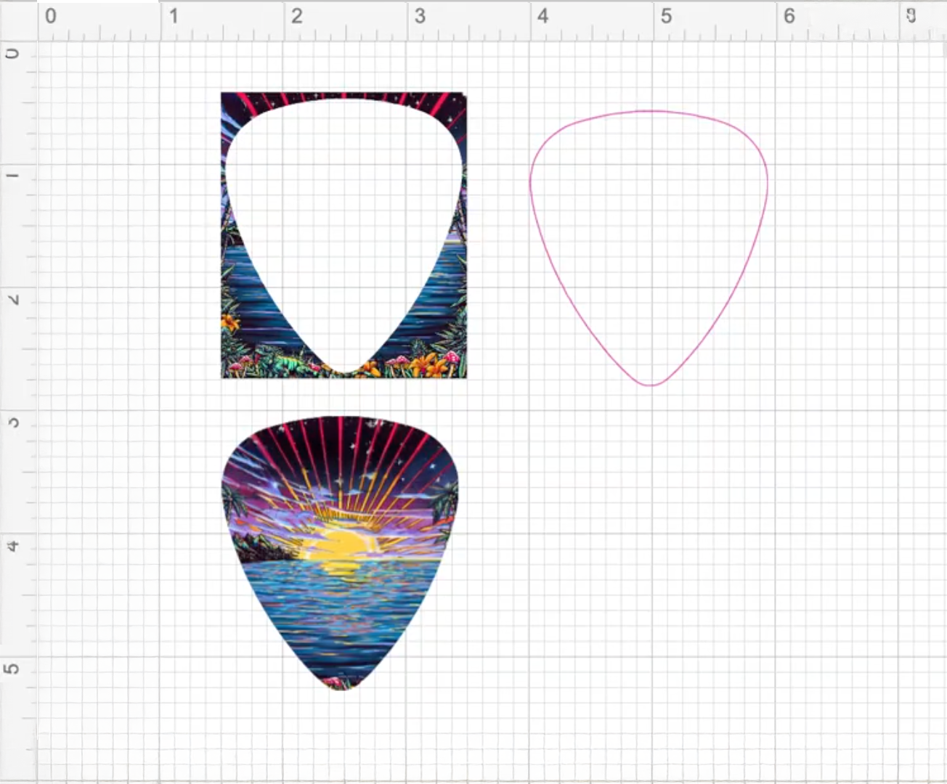Click the 4 mark on vertical ruler

[x=13, y=545]
